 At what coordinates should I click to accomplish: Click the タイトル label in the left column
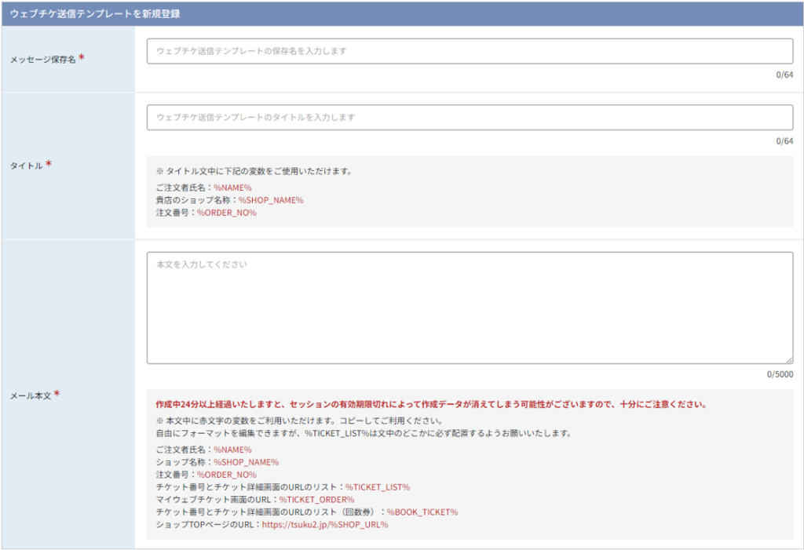27,166
